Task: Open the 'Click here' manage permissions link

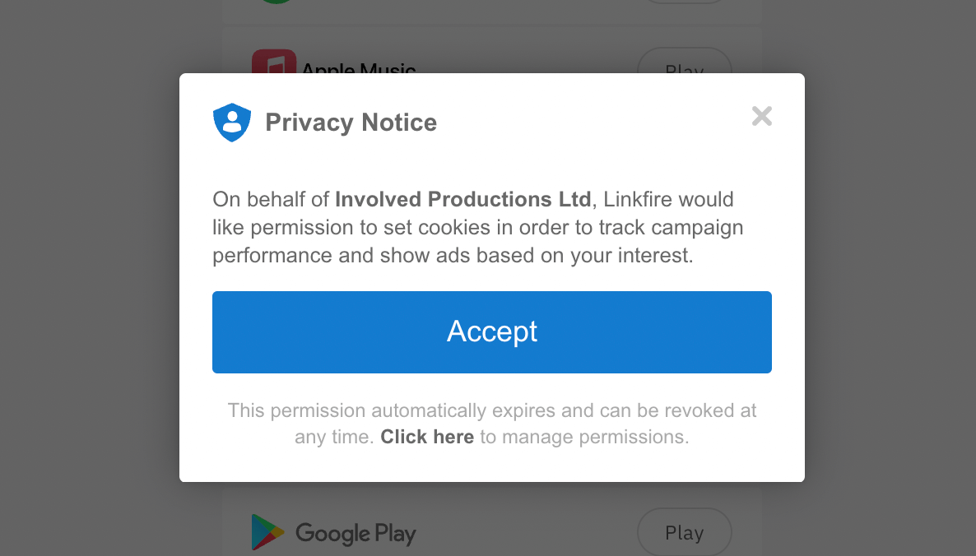Action: pos(426,437)
